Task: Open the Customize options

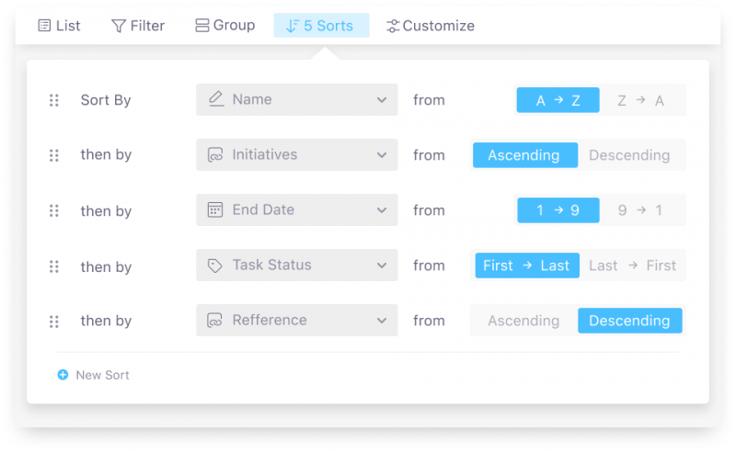Action: coord(431,26)
